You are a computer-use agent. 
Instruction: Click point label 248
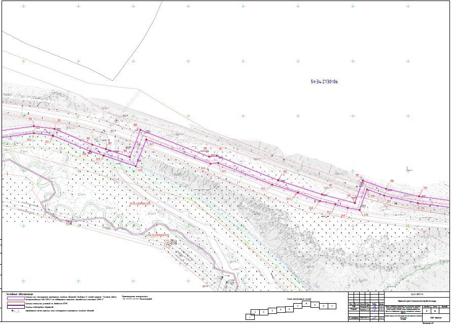click(x=141, y=170)
